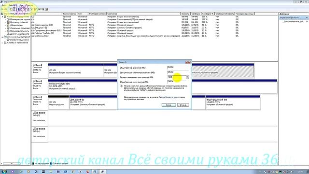Sort by the Том column header
This screenshot has width=309, height=174.
pyautogui.click(x=47, y=14)
